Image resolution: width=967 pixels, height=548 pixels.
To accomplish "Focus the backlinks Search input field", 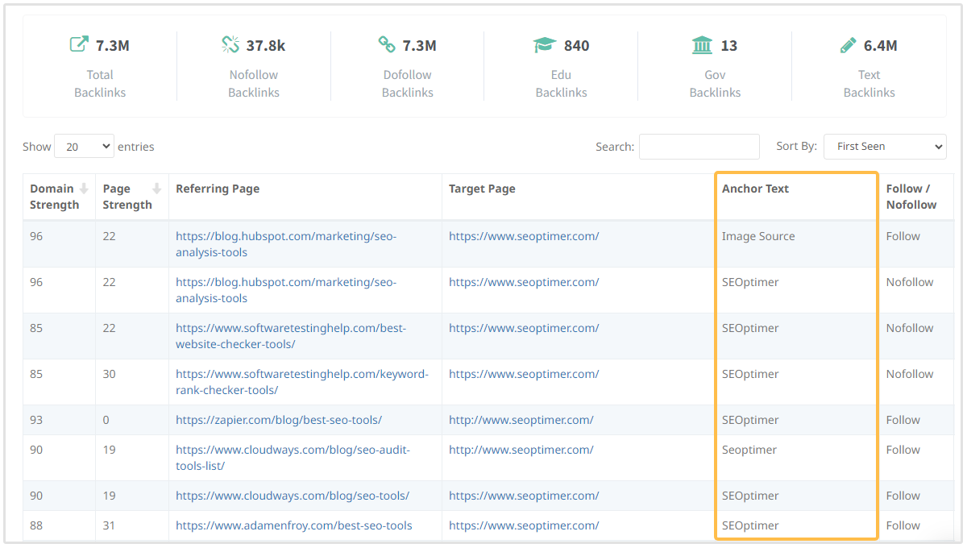I will point(699,147).
